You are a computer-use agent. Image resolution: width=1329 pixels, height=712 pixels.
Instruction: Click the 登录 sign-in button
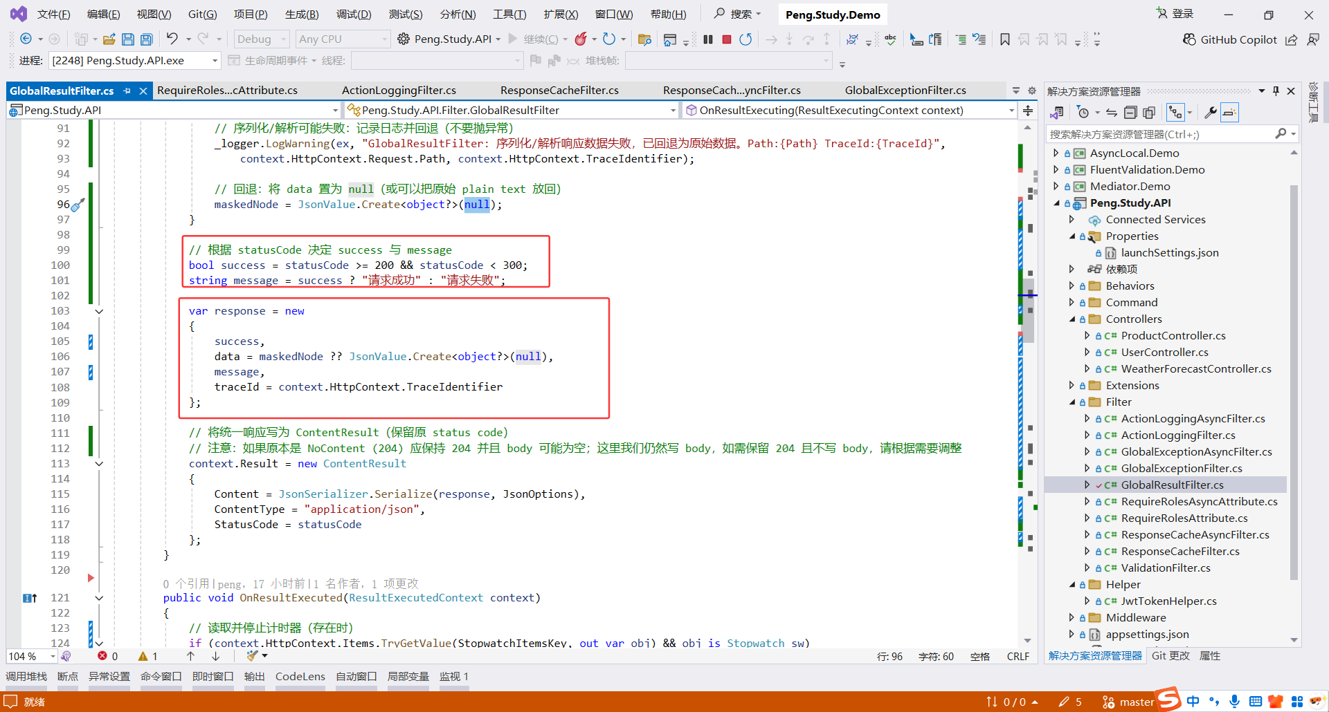pyautogui.click(x=1175, y=14)
